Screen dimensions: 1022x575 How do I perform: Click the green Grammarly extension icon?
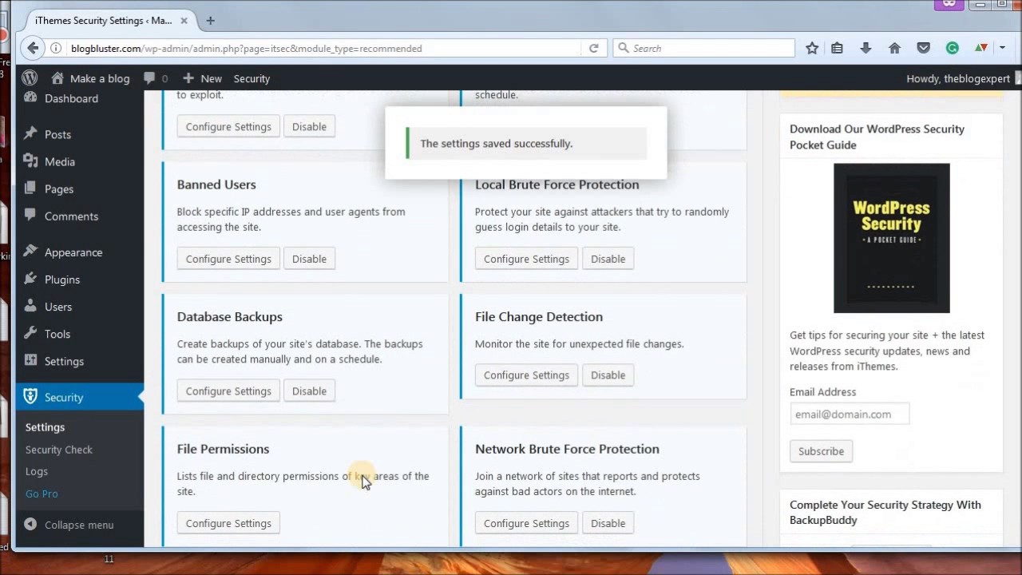click(x=952, y=48)
